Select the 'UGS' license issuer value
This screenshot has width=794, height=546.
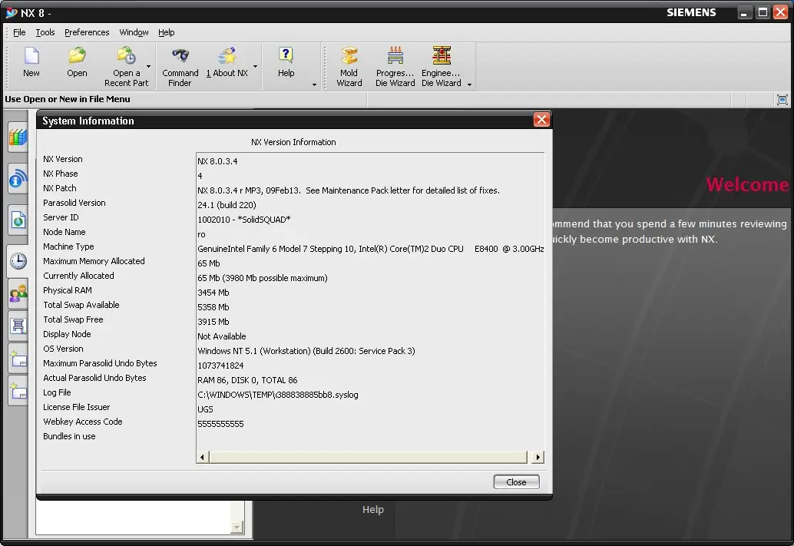coord(205,409)
